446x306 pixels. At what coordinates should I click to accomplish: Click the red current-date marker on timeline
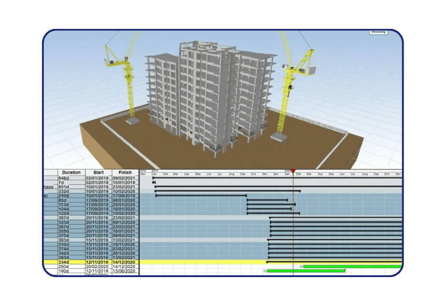point(293,171)
